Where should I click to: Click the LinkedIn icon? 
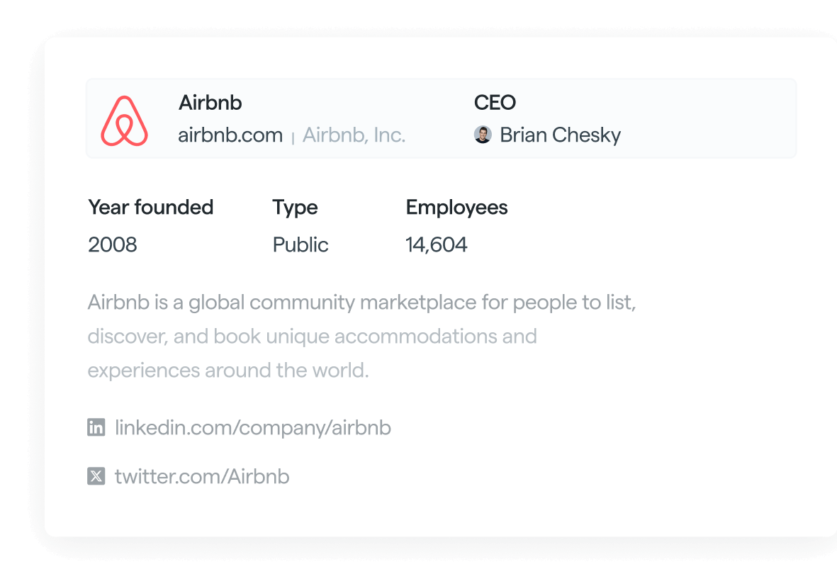tap(96, 427)
